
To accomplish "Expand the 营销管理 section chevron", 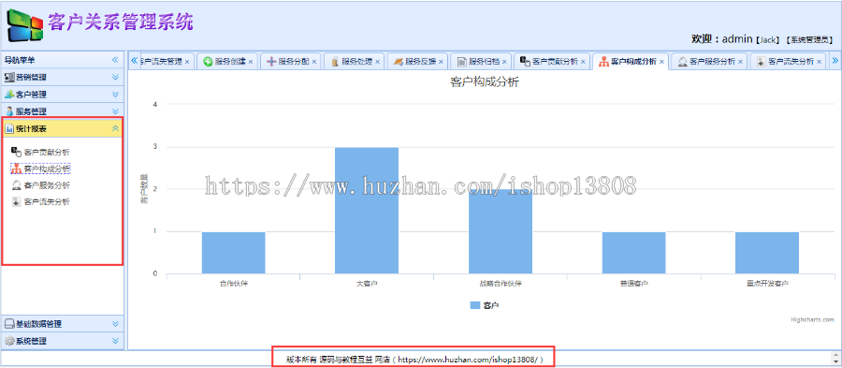I will click(115, 77).
